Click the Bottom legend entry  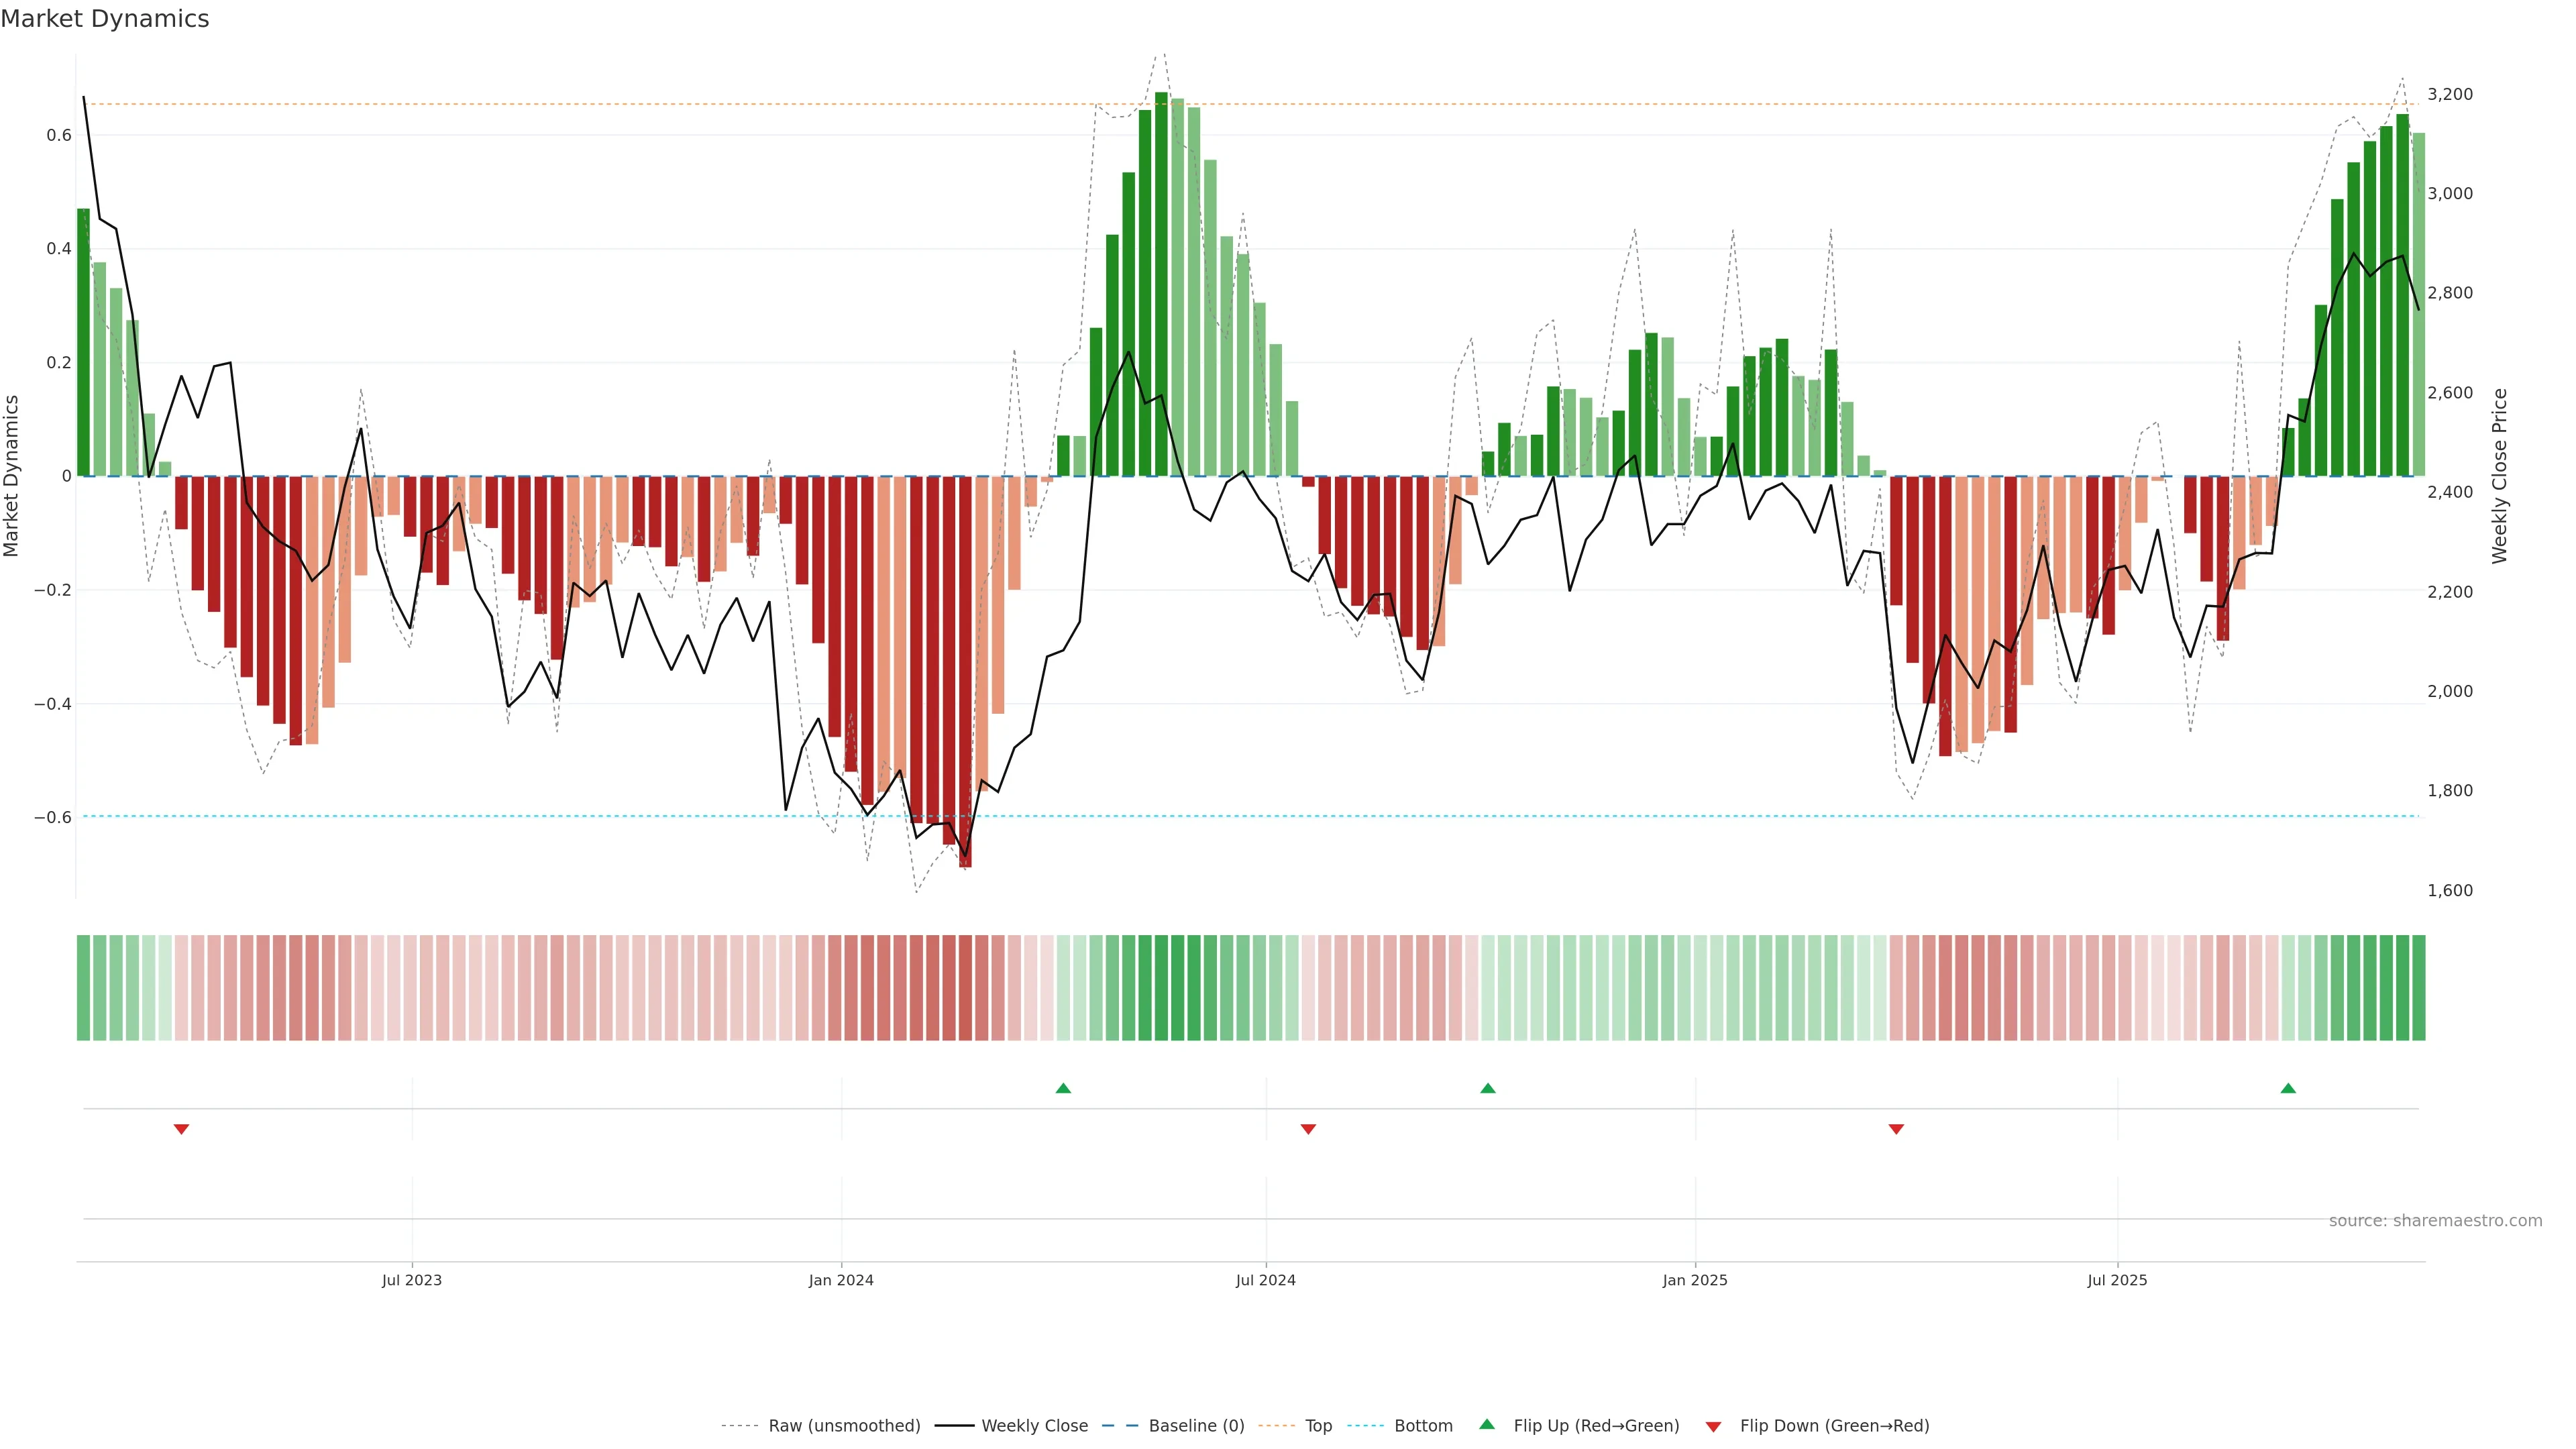click(x=1423, y=1426)
